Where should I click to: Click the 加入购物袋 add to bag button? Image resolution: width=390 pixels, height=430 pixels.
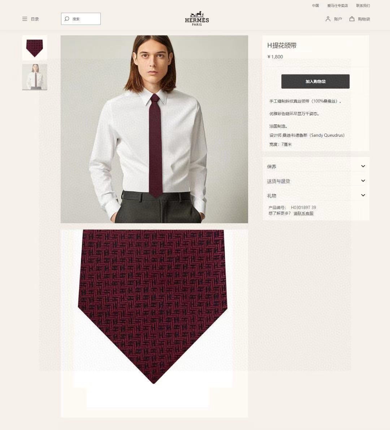[315, 81]
